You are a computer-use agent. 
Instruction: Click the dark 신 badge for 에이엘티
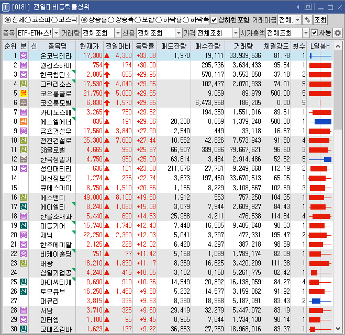pyautogui.click(x=24, y=207)
